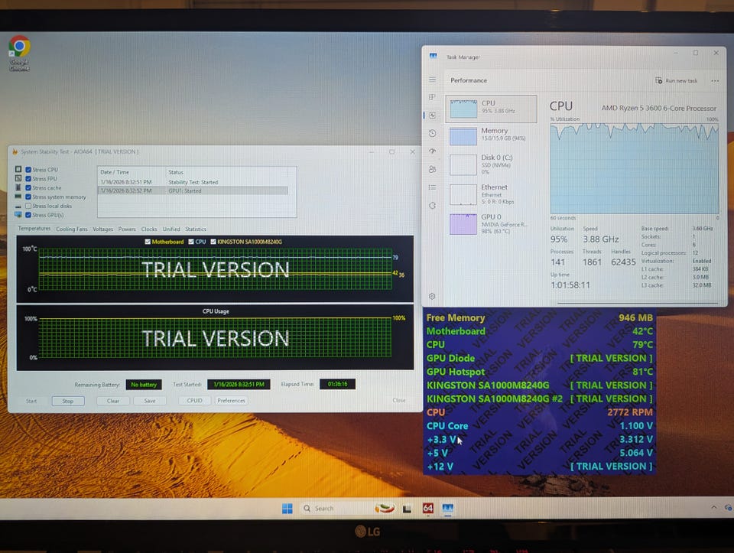Open Startup apps page in Task Manager sidebar
This screenshot has width=734, height=553.
point(433,151)
